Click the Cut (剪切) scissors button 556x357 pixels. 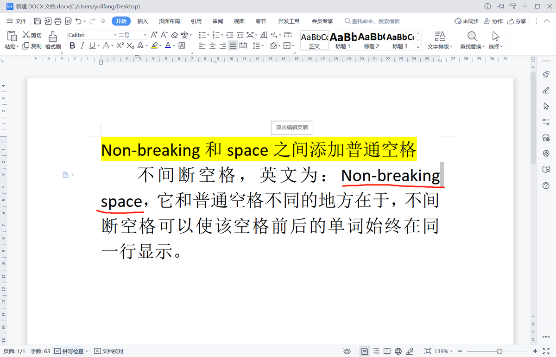point(32,35)
